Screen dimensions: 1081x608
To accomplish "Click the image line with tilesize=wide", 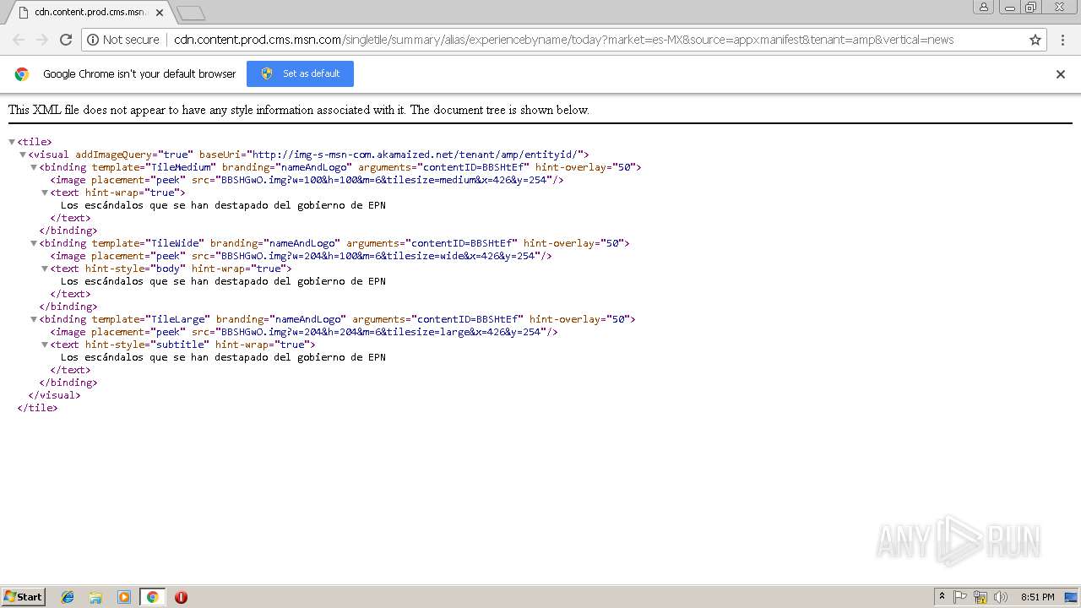I will [x=301, y=256].
